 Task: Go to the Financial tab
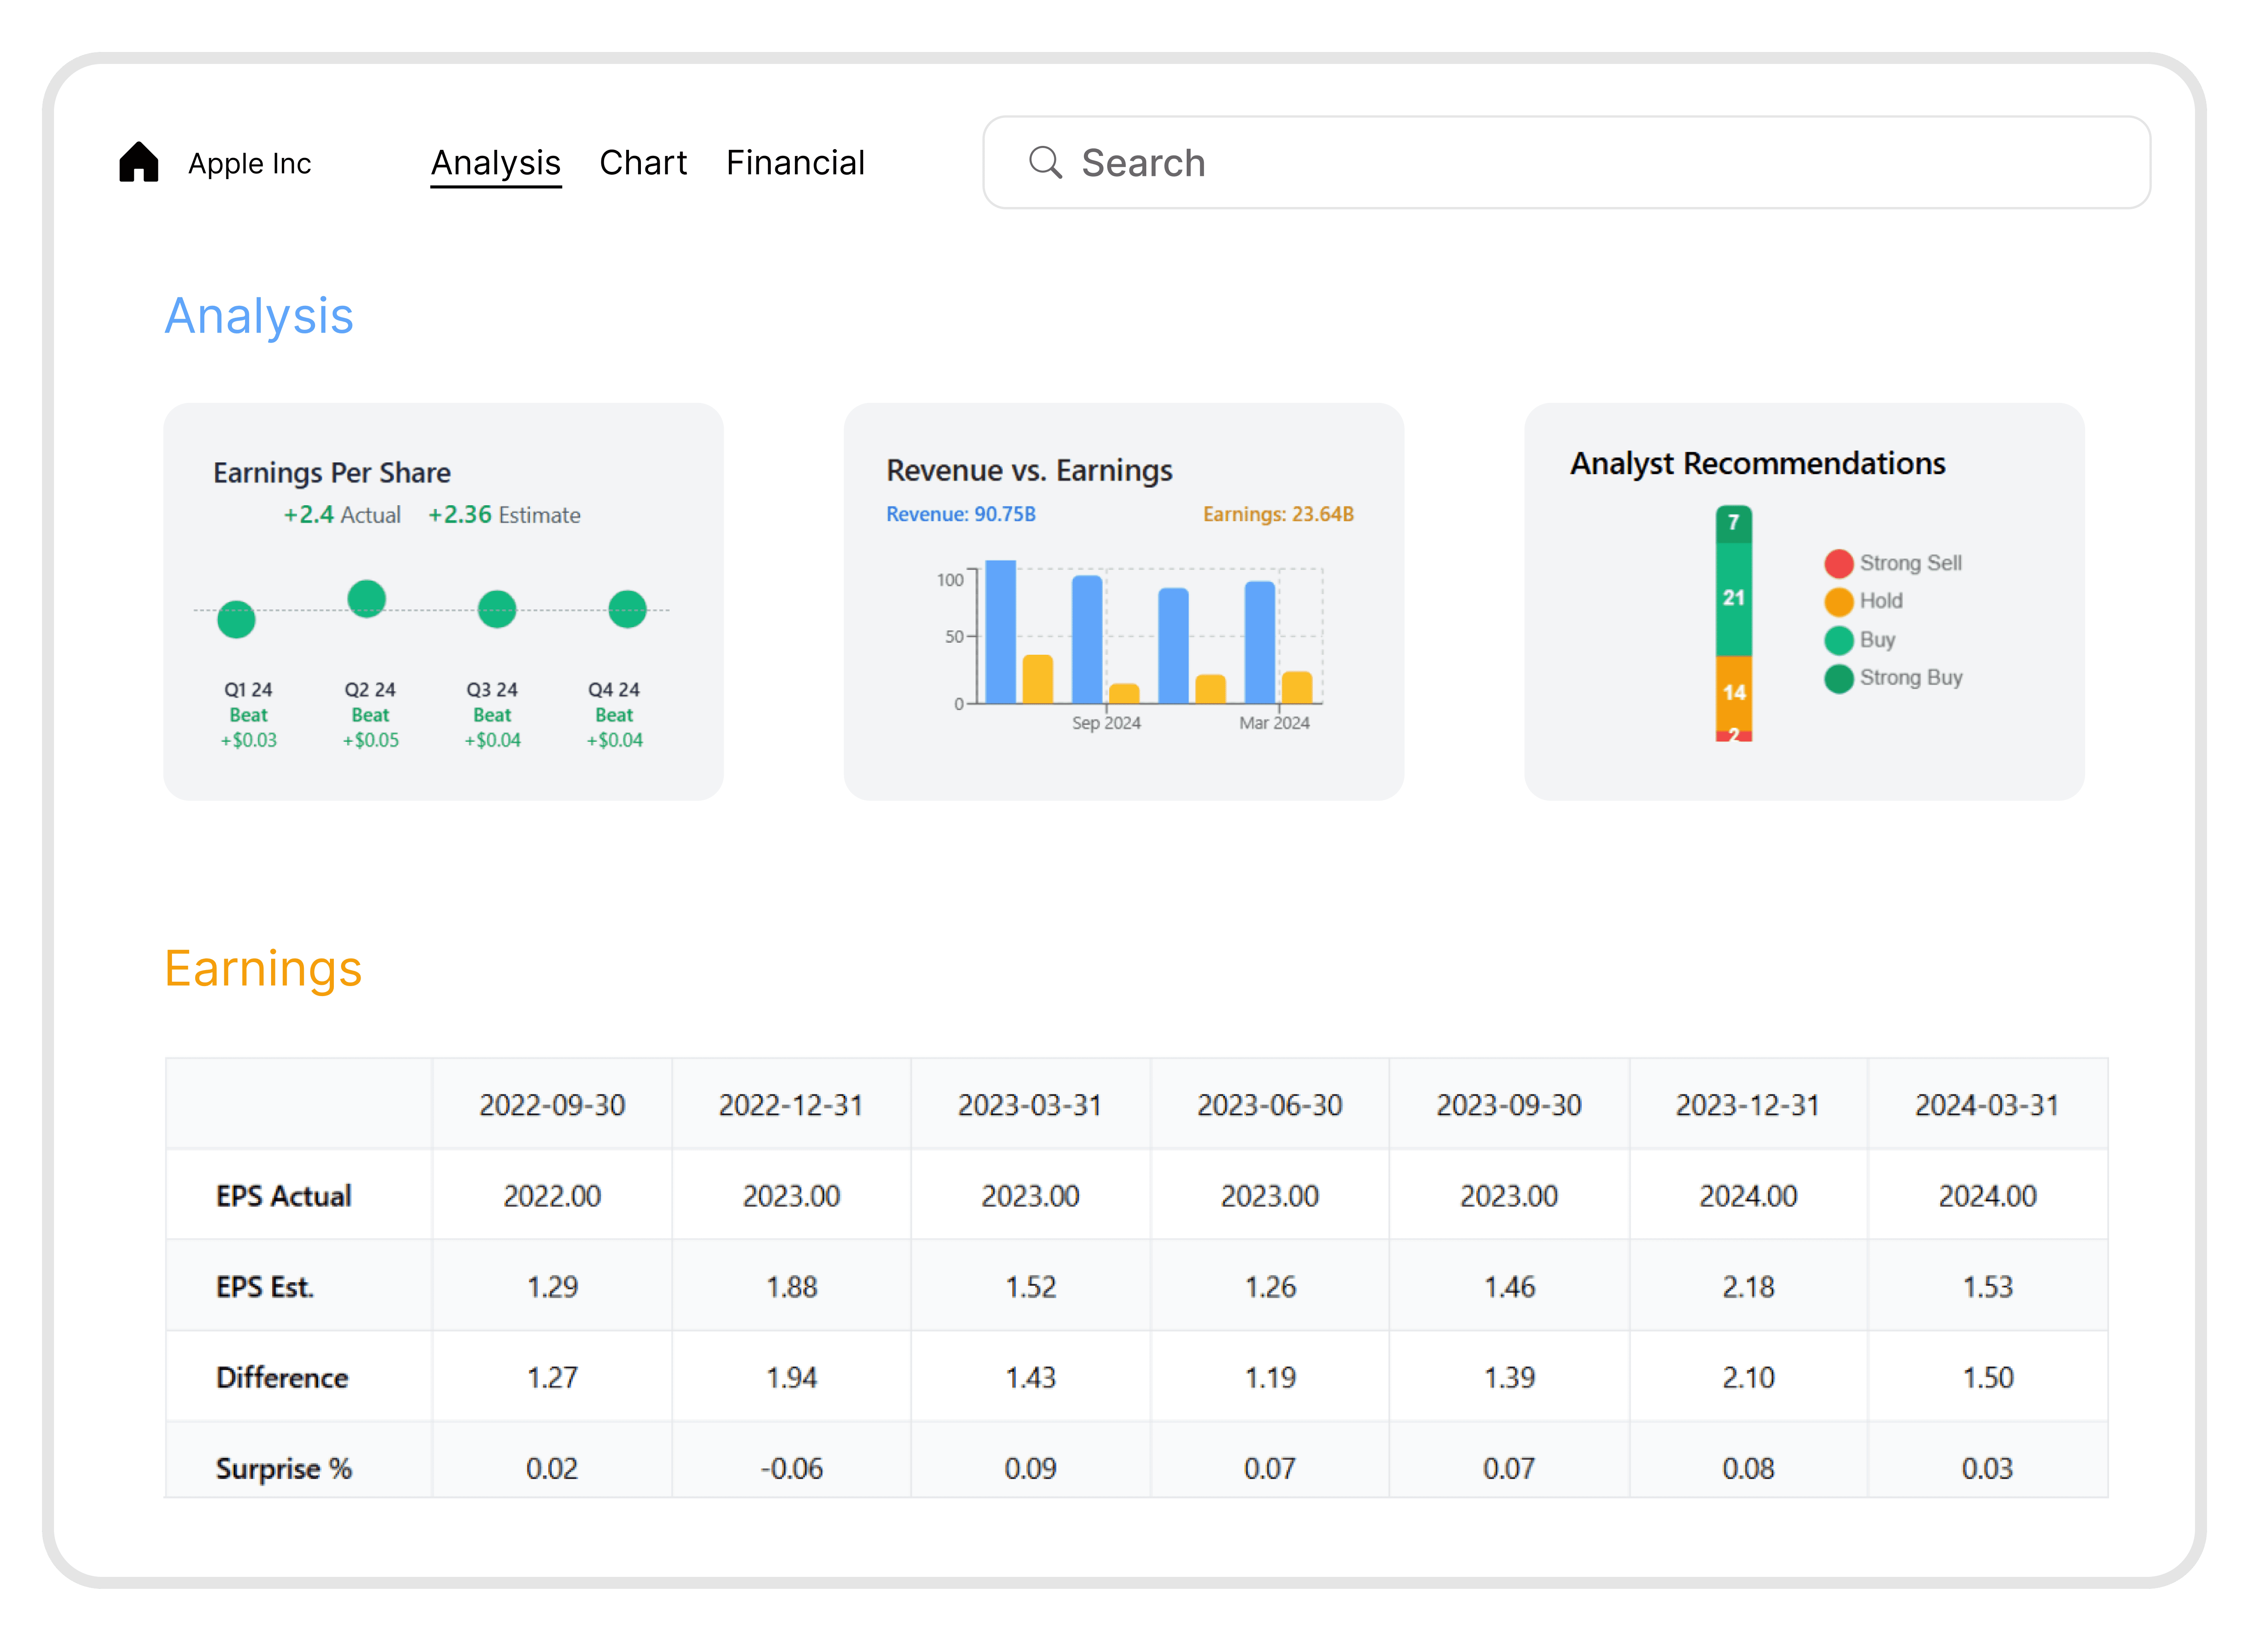point(795,163)
